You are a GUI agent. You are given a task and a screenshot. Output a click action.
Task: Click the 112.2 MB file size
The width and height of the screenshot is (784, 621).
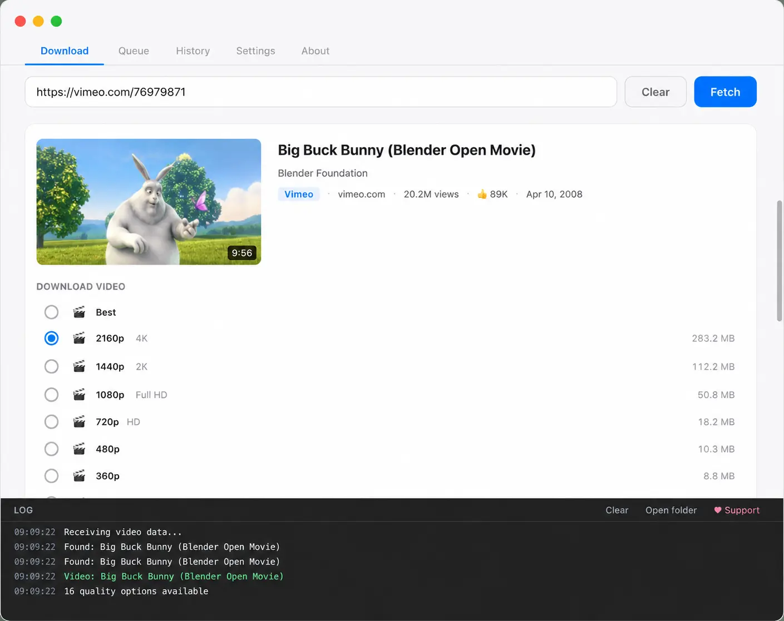(x=713, y=366)
